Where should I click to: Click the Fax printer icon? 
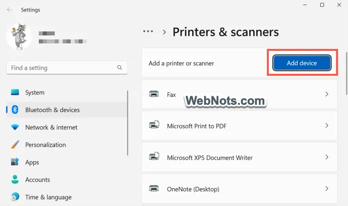point(154,94)
